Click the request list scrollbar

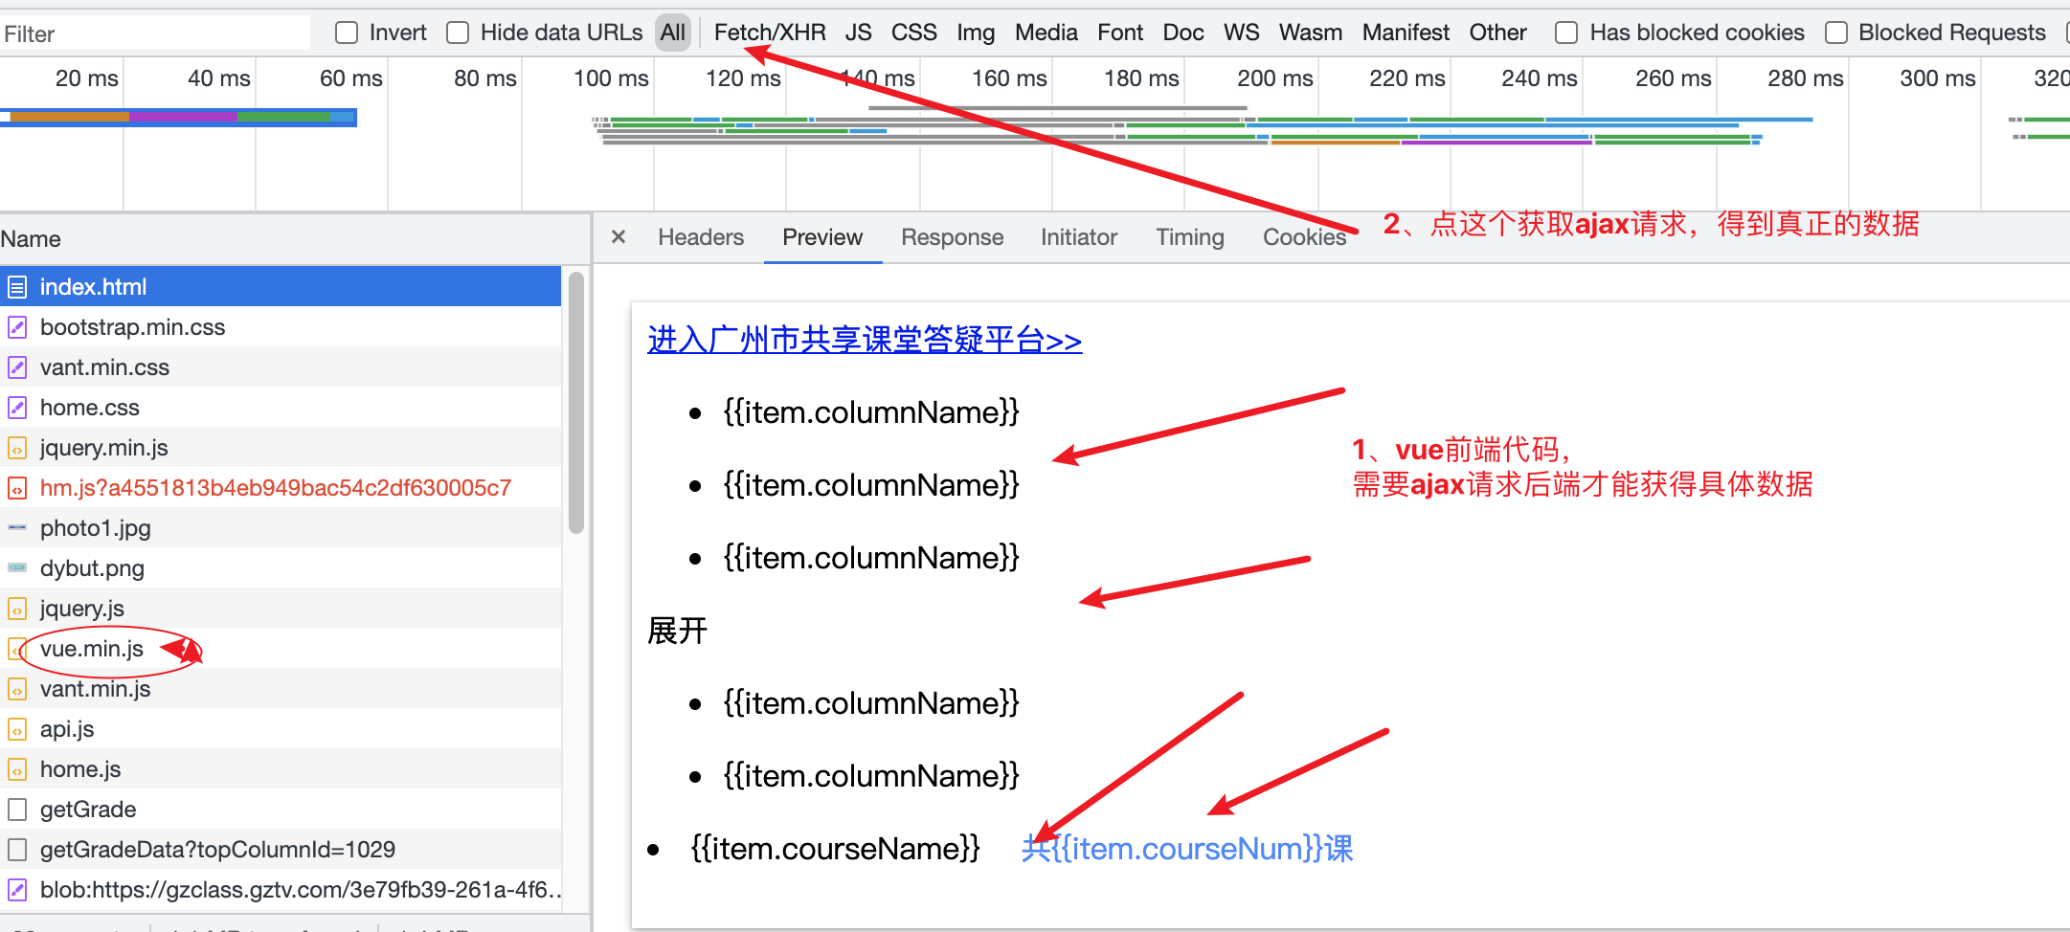(576, 402)
